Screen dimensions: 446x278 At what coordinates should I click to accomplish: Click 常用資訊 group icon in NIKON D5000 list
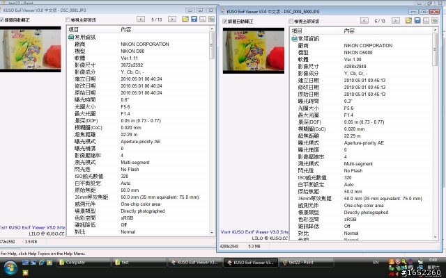click(x=294, y=39)
